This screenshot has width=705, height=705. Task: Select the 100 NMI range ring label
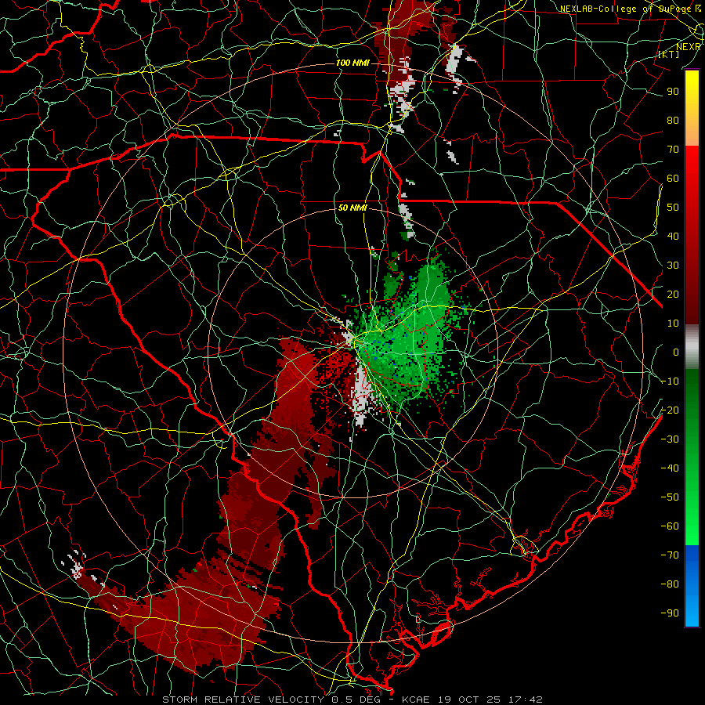tap(352, 63)
